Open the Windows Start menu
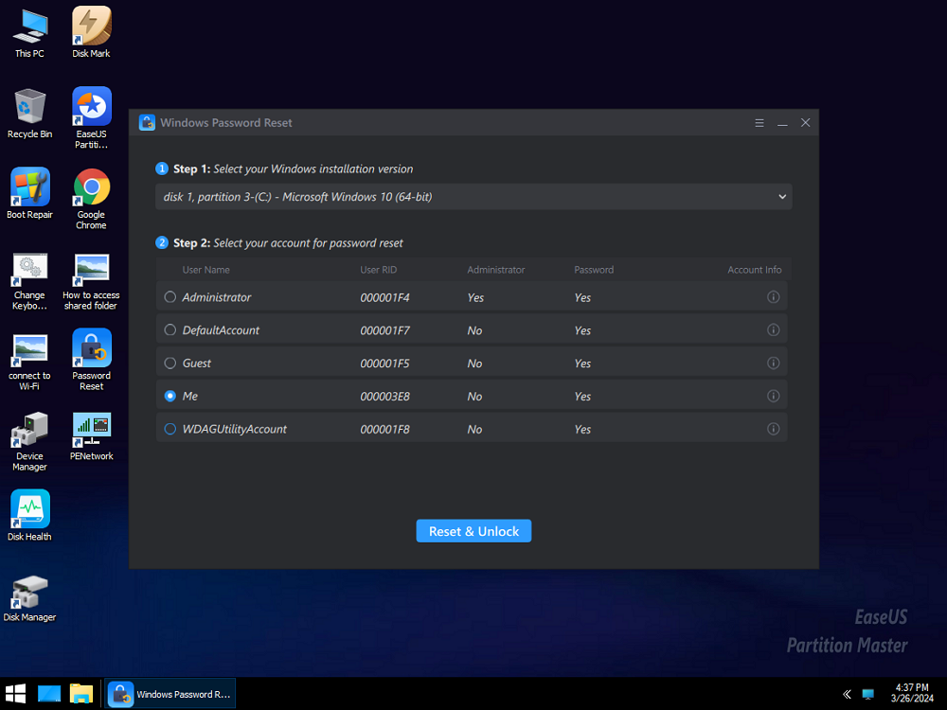This screenshot has height=710, width=947. click(16, 694)
